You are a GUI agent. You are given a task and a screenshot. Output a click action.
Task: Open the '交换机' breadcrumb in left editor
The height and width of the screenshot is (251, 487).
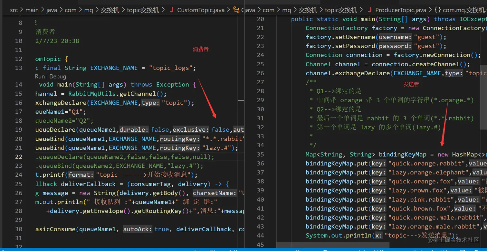(x=110, y=10)
